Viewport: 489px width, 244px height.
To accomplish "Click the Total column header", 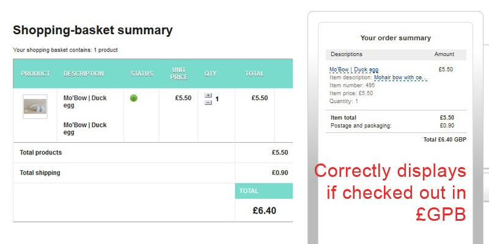I will coord(254,74).
